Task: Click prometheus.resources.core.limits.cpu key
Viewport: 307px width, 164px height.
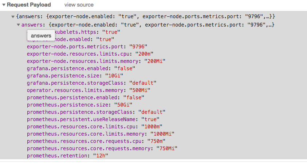Action: [x=81, y=127]
